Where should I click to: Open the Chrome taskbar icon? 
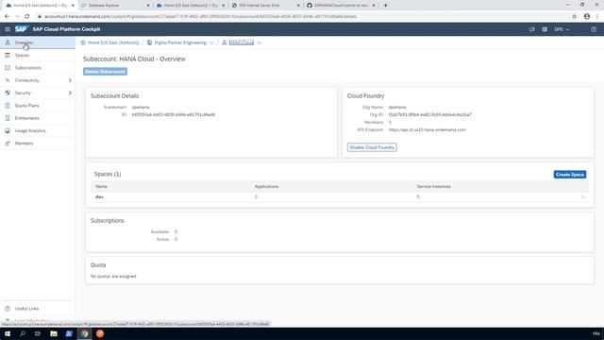point(84,333)
